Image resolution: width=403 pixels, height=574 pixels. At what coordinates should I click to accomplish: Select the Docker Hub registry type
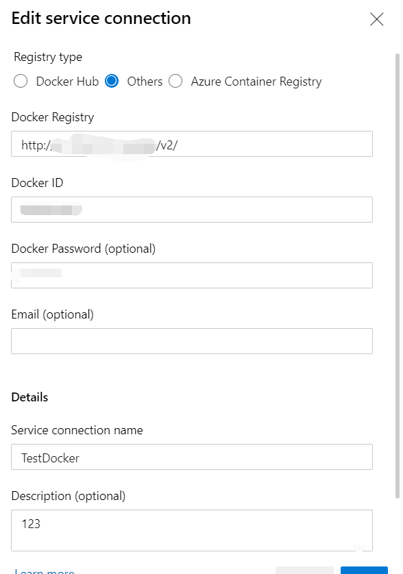point(21,81)
